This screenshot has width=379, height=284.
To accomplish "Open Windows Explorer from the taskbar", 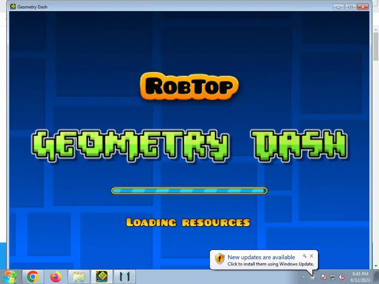I will point(79,277).
